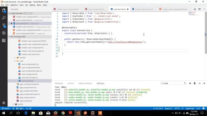Click the sync changes icon in status bar
This screenshot has width=207, height=116.
pyautogui.click(x=13, y=108)
